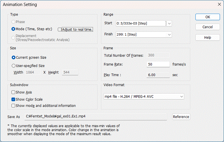Enable the Adjust to real time checkbox
224x142 pixels.
pyautogui.click(x=60, y=29)
